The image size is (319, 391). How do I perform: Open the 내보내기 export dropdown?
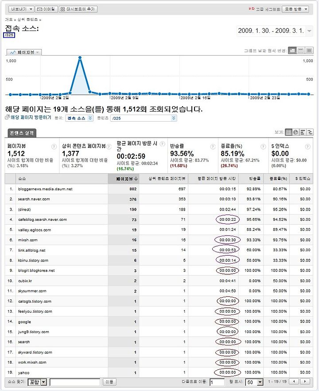[21, 9]
